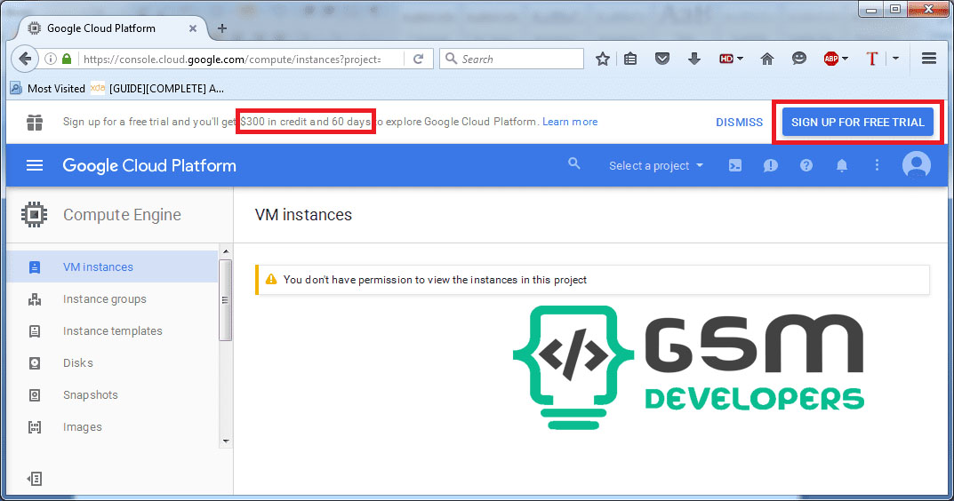Click the user account avatar
Image resolution: width=954 pixels, height=501 pixels.
(x=917, y=164)
